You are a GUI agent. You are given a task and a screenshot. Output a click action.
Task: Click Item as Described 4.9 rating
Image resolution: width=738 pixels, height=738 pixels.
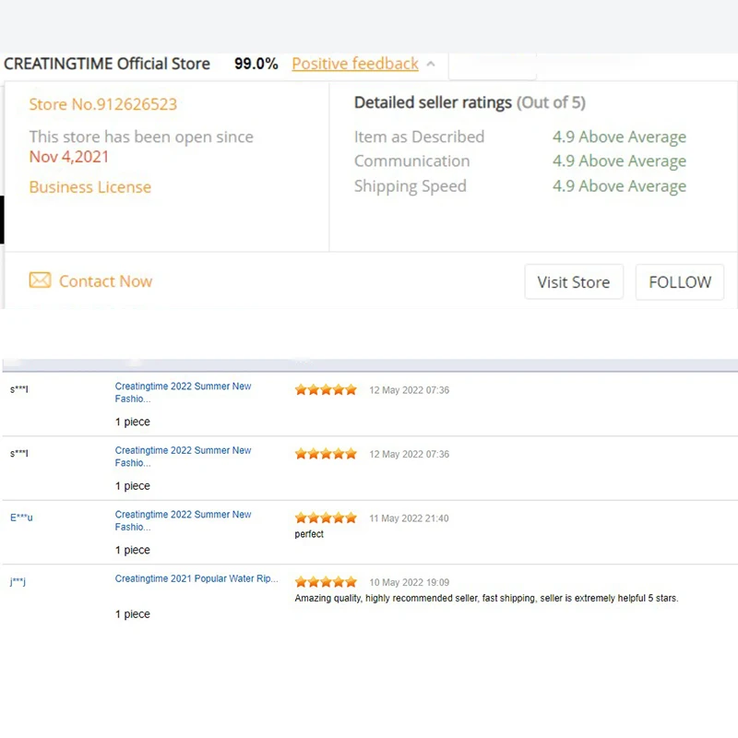619,137
